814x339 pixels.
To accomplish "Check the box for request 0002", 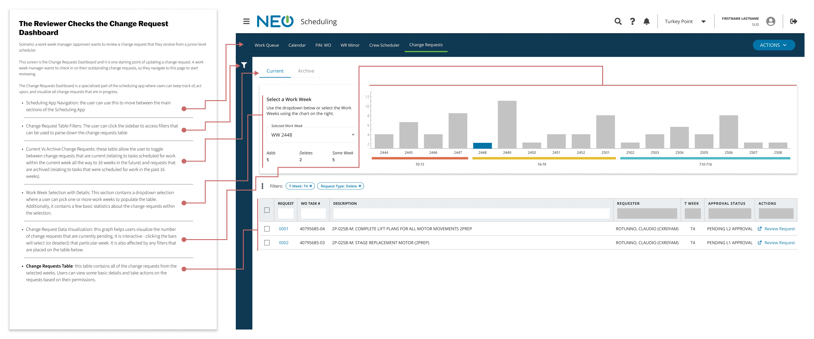I will pos(267,243).
